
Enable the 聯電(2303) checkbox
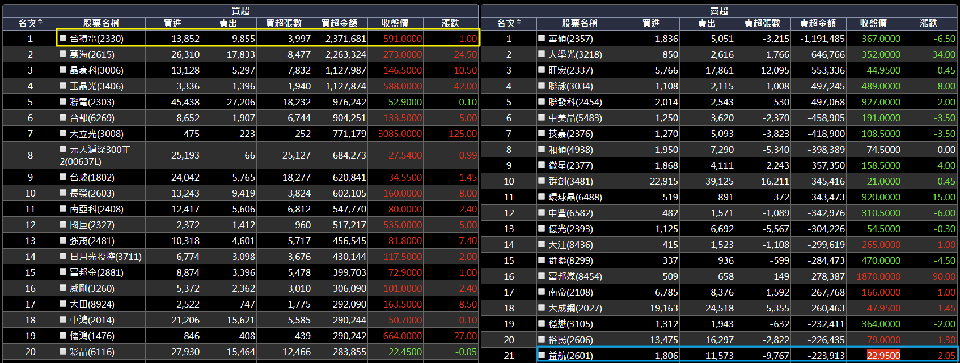tap(63, 101)
